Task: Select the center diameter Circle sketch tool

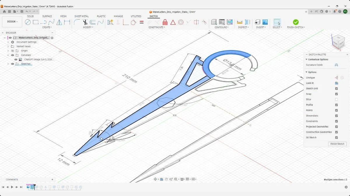Action: (28, 22)
